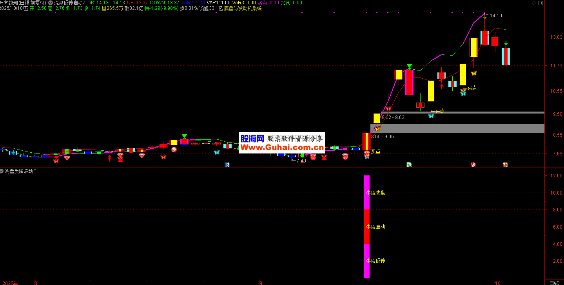Click the 榜 marker below chart

pos(506,165)
